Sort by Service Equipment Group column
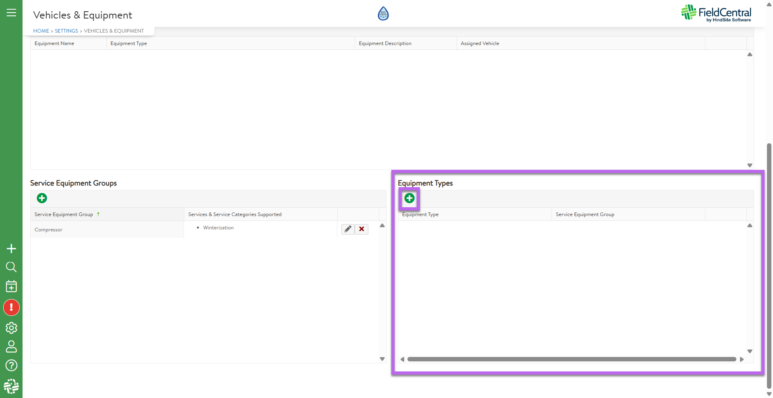The height and width of the screenshot is (398, 773). pyautogui.click(x=64, y=214)
